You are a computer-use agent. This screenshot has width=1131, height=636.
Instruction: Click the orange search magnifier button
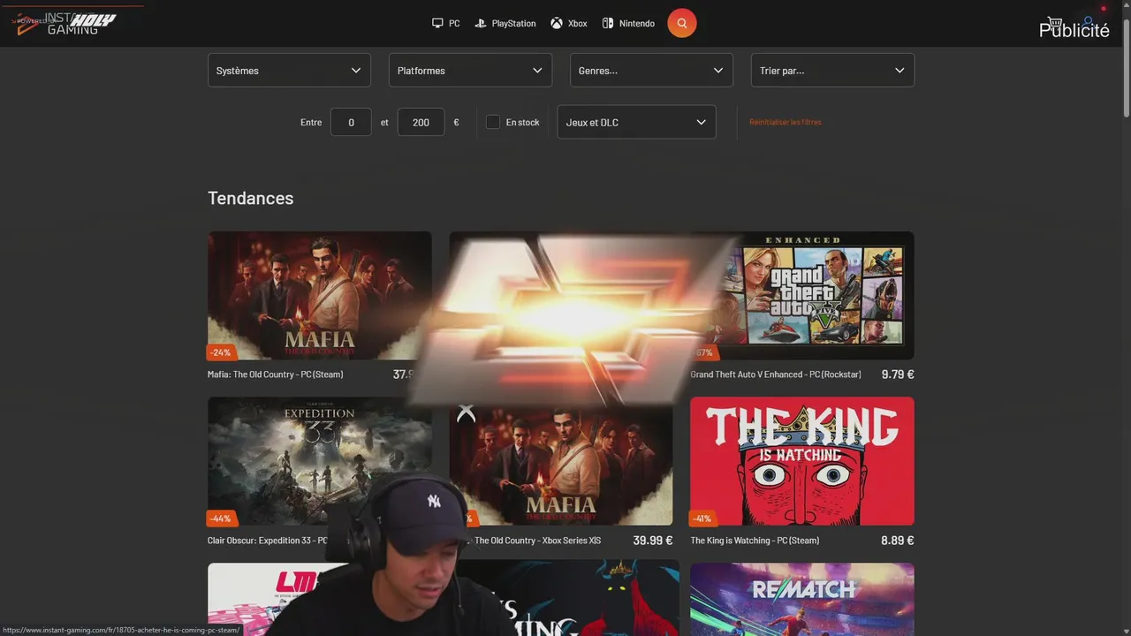681,23
